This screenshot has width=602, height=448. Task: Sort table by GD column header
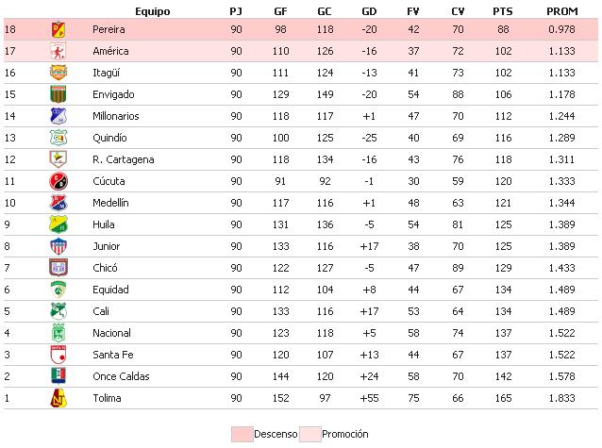[x=370, y=10]
